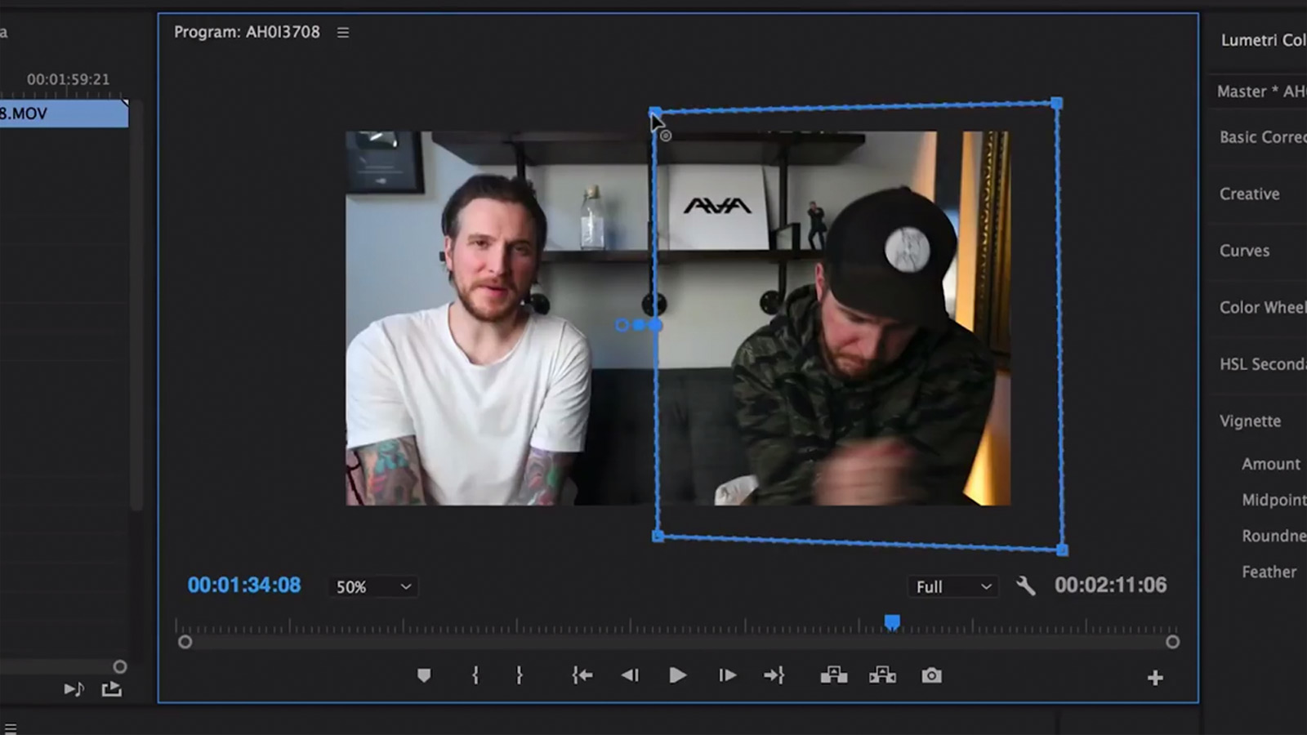1307x735 pixels.
Task: Open the Program panel hamburger menu
Action: click(343, 33)
